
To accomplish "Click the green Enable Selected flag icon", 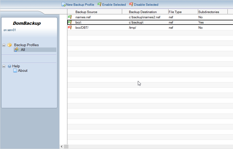I will (x=99, y=4).
